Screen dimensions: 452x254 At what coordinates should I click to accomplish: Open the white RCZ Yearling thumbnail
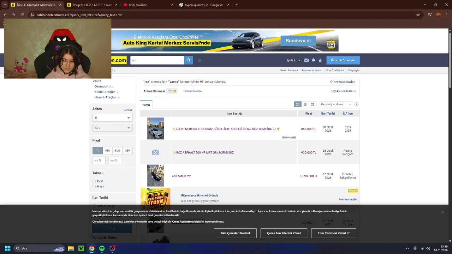[155, 128]
